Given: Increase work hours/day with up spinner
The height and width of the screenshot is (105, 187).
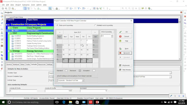Looking at the screenshot, I should [x=112, y=35].
